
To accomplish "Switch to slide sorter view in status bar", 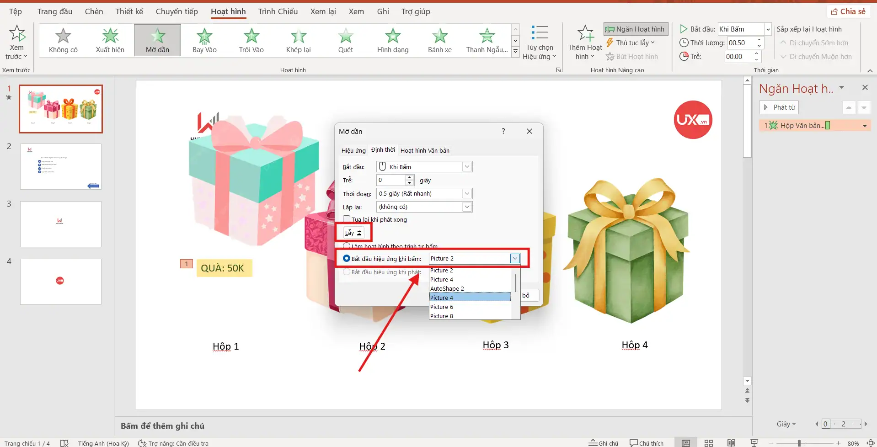I will pyautogui.click(x=708, y=443).
